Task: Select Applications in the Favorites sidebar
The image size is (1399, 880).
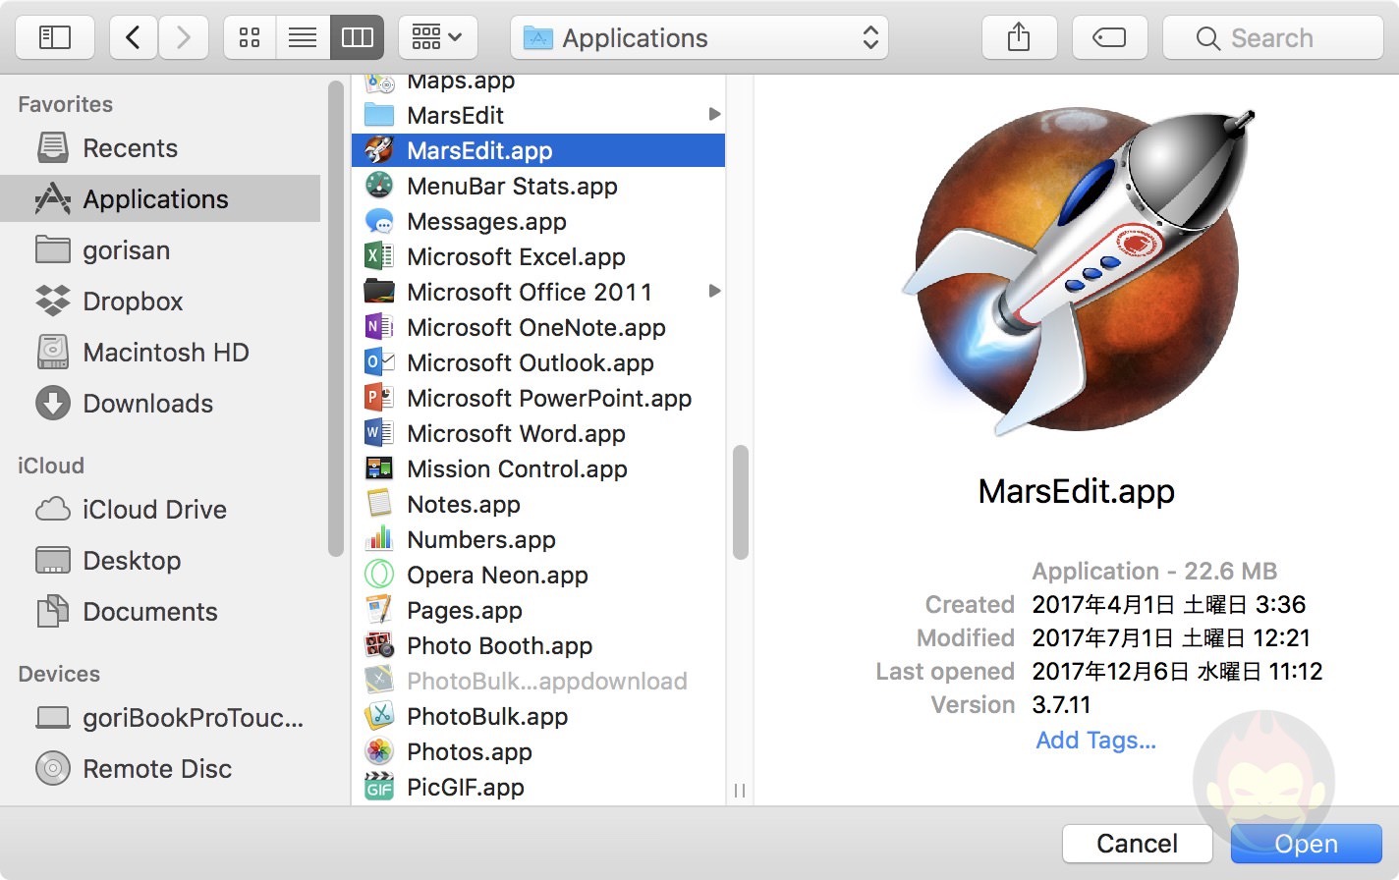Action: 153,198
